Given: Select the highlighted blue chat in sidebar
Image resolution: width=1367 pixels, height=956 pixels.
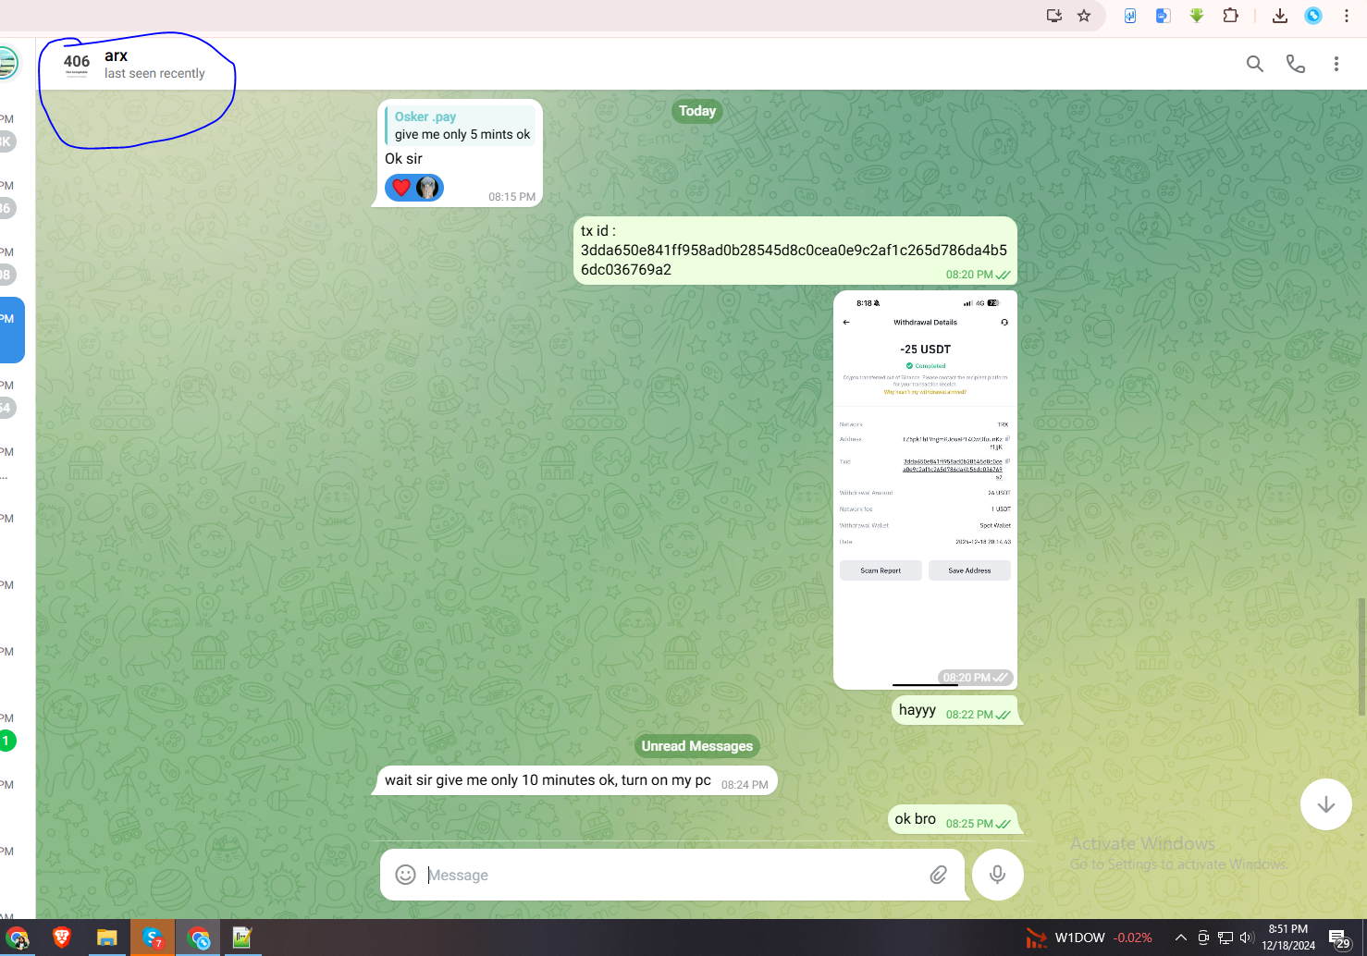Looking at the screenshot, I should pos(12,330).
